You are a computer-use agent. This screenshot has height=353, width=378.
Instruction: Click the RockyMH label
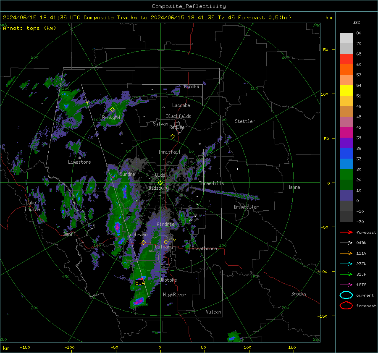coord(111,118)
